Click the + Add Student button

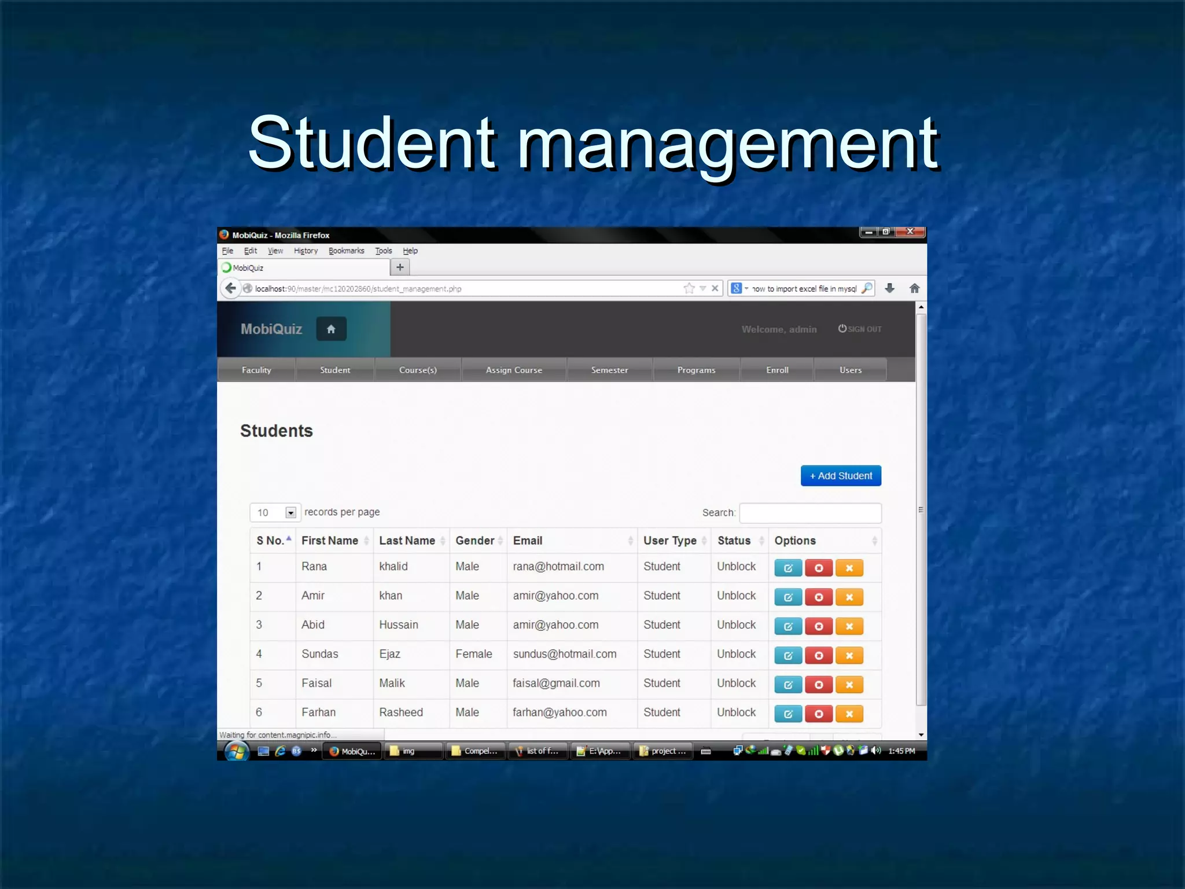tap(841, 476)
